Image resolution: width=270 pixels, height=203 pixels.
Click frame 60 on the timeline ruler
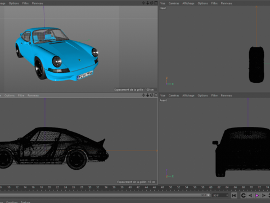(x=211, y=187)
